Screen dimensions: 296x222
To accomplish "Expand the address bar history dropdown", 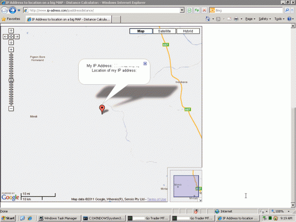I will (182, 10).
